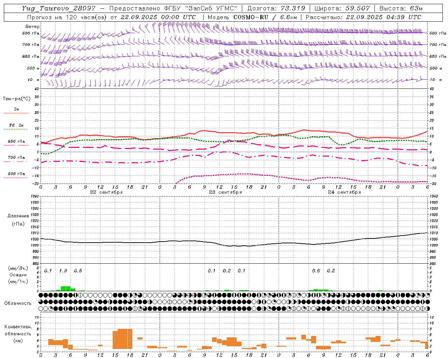This screenshot has height=358, width=448.
Task: Click the station title Yug_Taurovo_28097
Action: [x=59, y=8]
